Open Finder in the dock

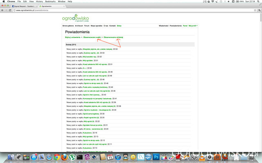click(x=11, y=157)
